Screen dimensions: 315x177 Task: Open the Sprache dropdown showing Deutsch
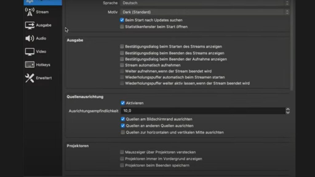pos(205,3)
